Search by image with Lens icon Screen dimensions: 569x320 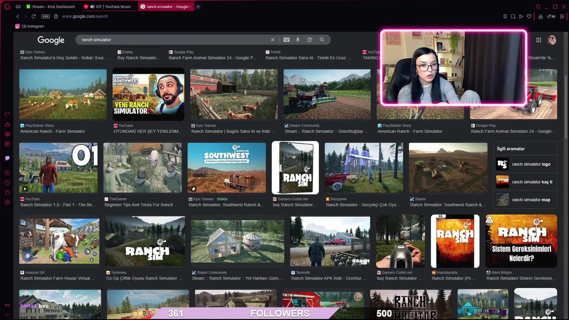[x=309, y=40]
